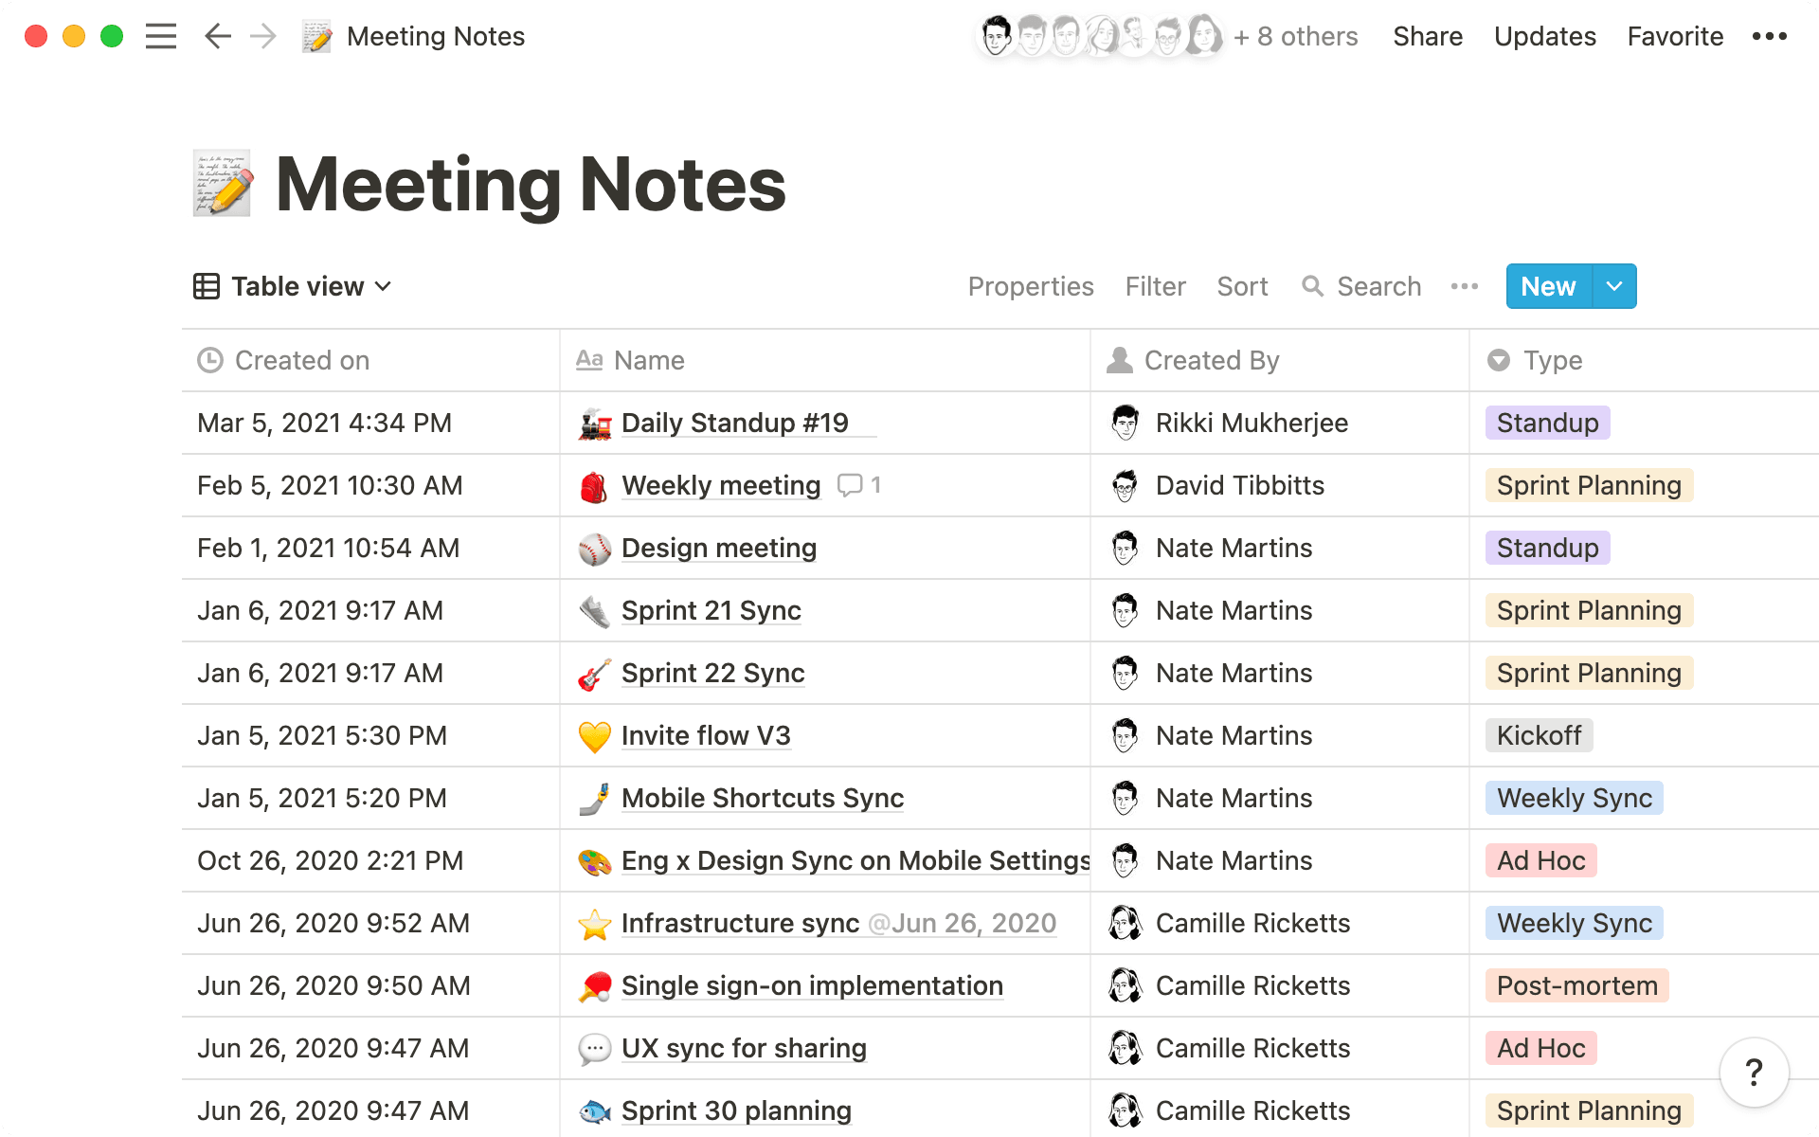Open the hamburger sidebar menu
The height and width of the screenshot is (1137, 1819).
click(161, 37)
